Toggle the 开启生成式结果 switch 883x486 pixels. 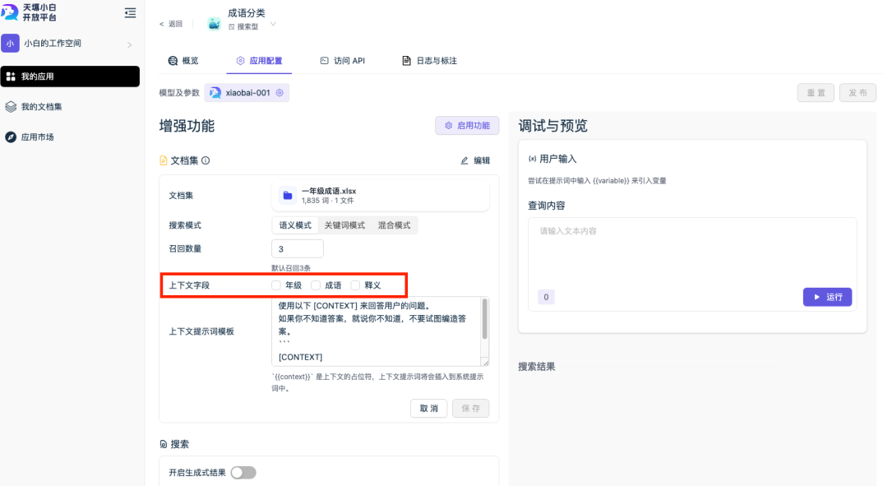tap(243, 473)
